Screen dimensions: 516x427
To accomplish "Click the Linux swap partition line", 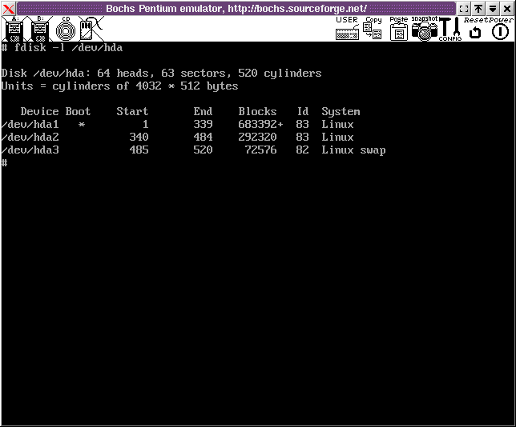I will point(192,150).
